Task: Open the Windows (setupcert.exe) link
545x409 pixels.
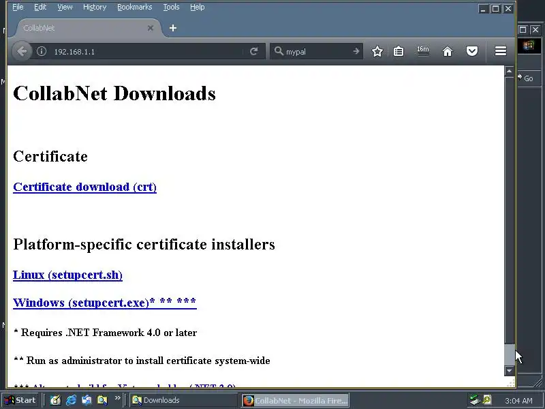Action: pyautogui.click(x=105, y=303)
